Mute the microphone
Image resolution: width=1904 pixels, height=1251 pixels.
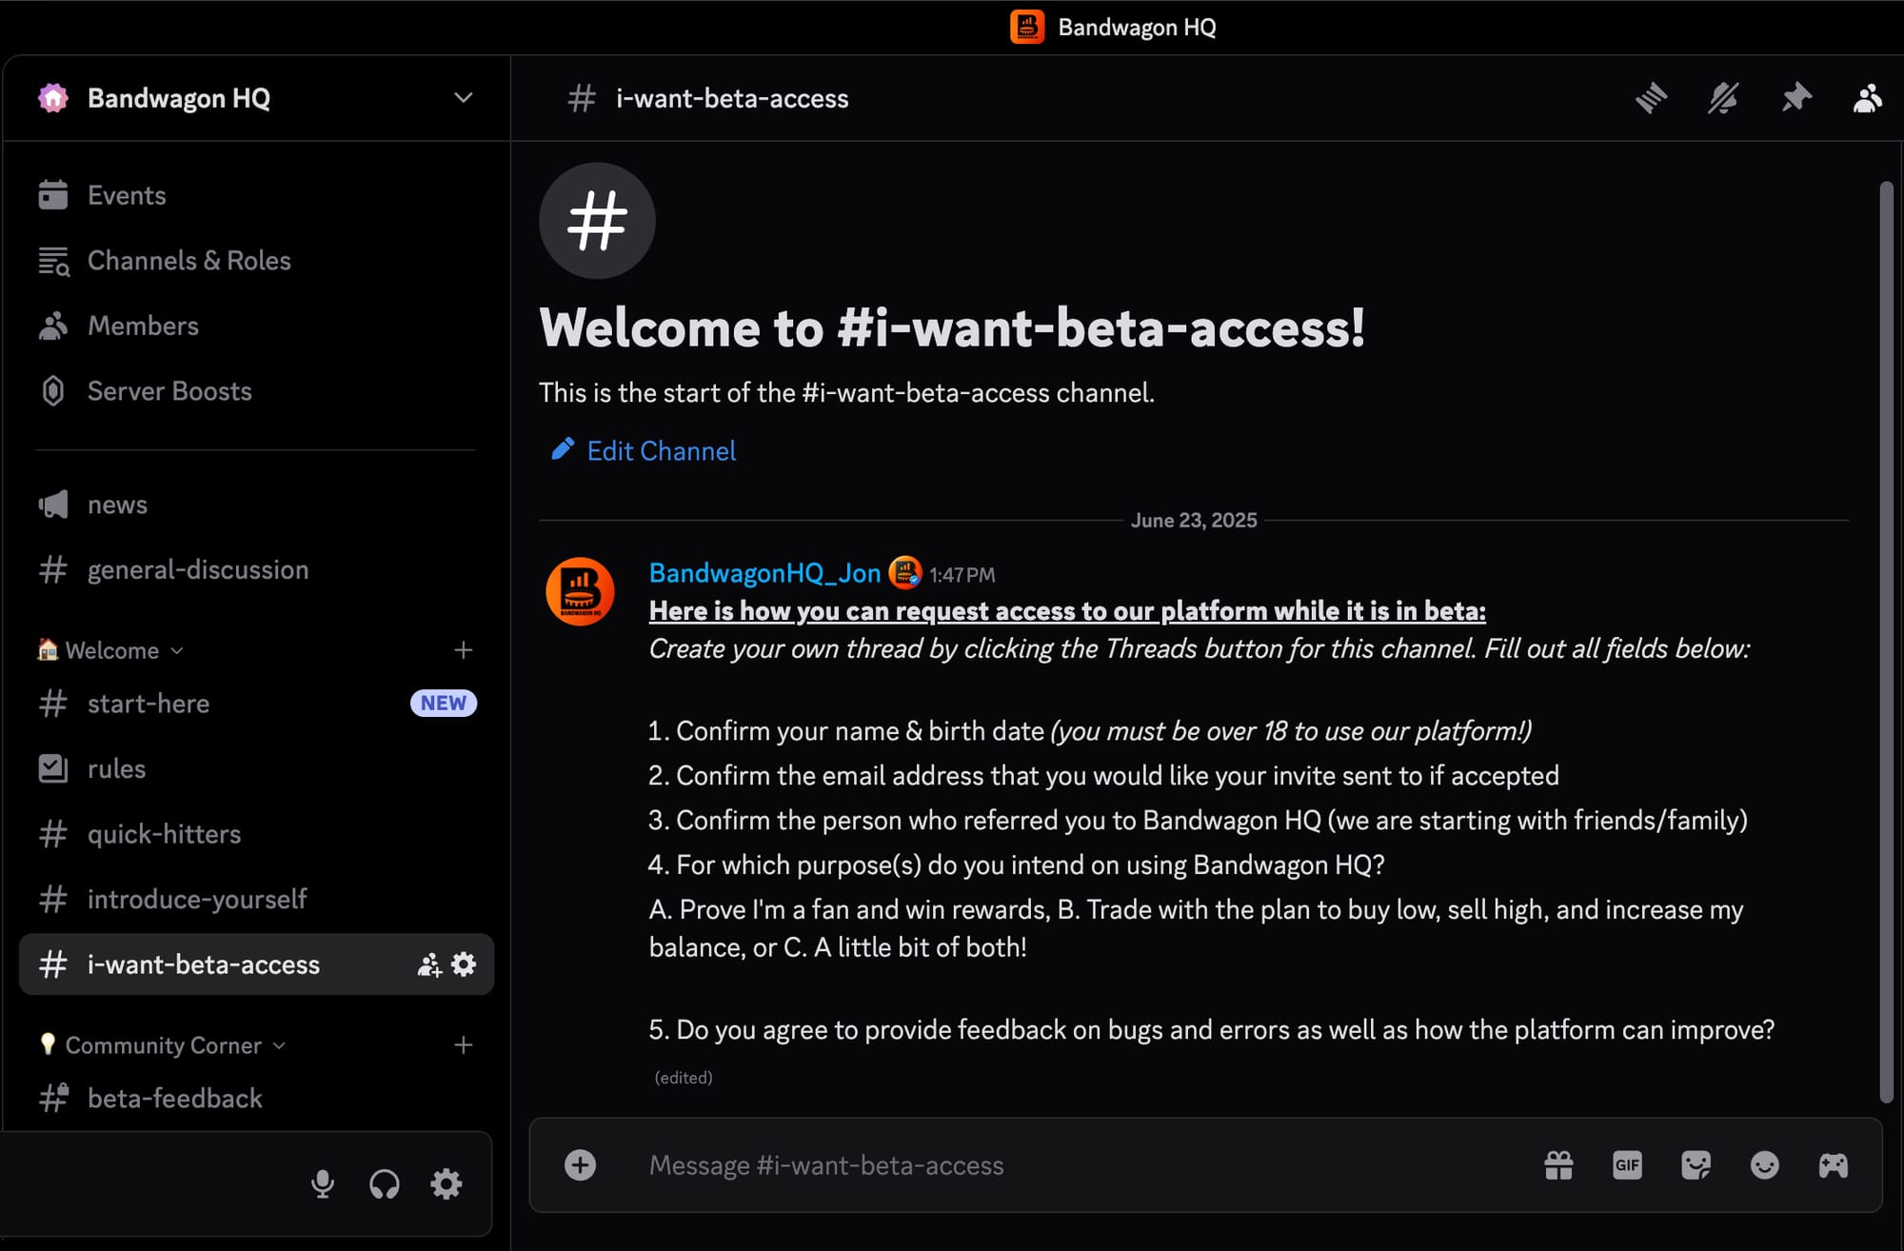click(x=323, y=1184)
